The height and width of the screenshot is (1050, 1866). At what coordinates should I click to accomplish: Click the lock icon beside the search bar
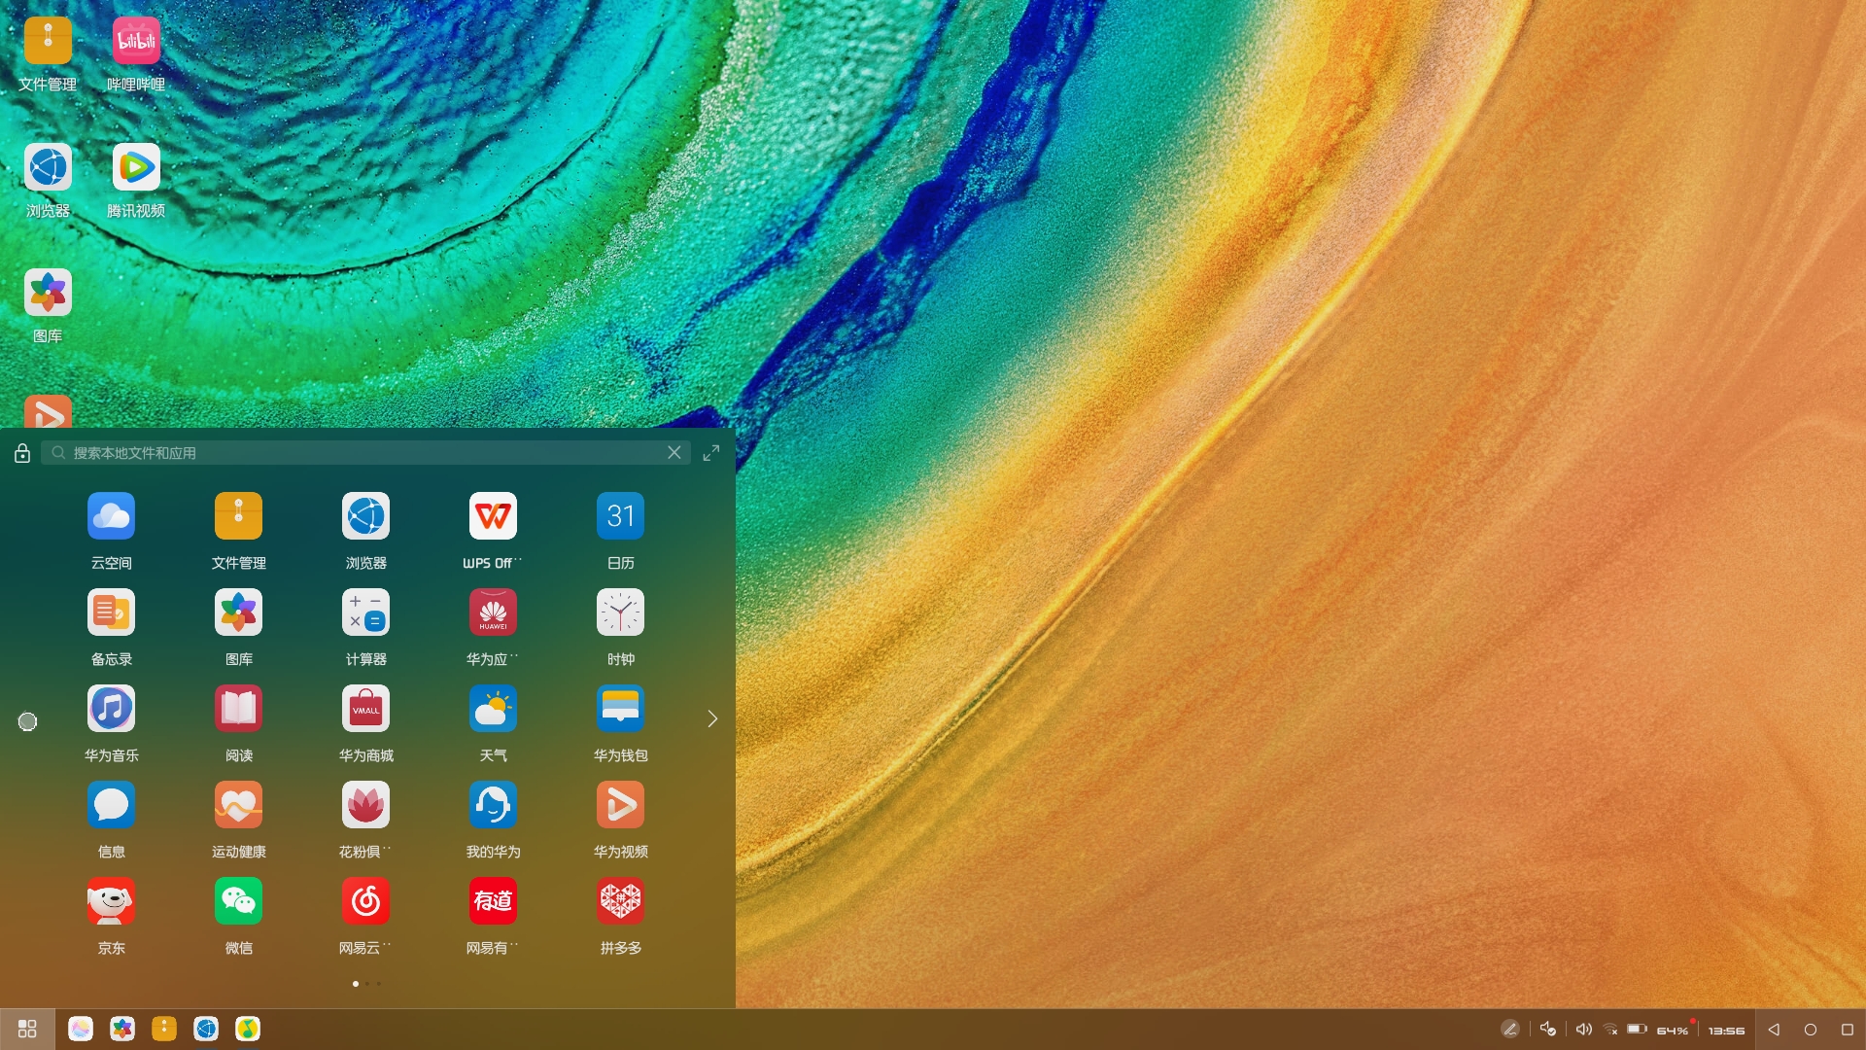pyautogui.click(x=22, y=453)
